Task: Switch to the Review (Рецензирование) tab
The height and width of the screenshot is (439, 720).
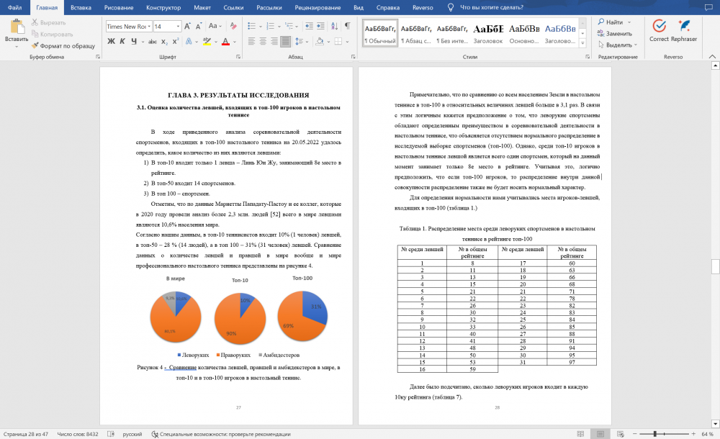Action: [x=318, y=7]
